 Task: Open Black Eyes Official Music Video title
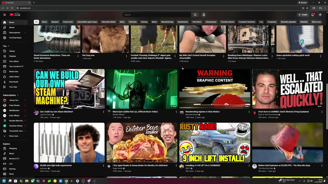(x=135, y=112)
